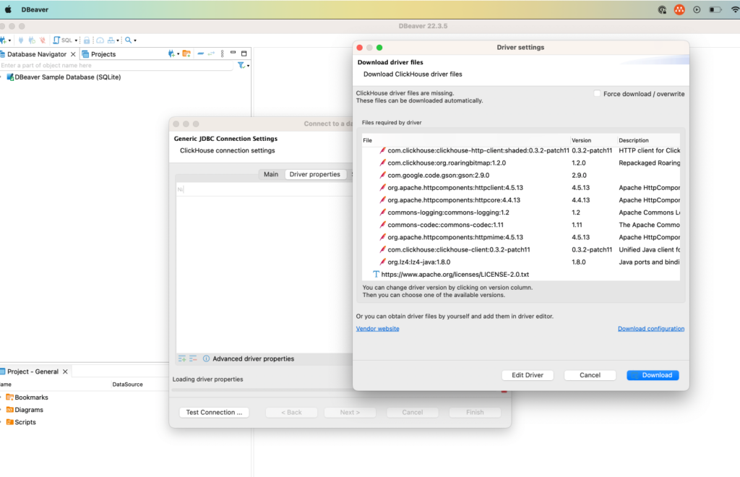Viewport: 740px width, 477px height.
Task: Click the info icon beside Advanced driver properties
Action: point(206,359)
